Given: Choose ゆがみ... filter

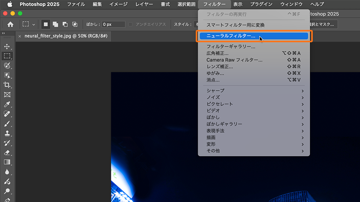Looking at the screenshot, I should (x=254, y=73).
